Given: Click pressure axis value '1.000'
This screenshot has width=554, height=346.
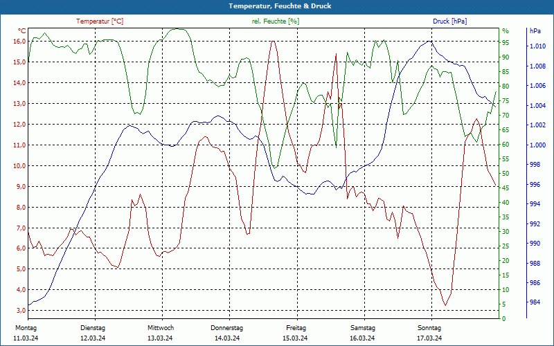Looking at the screenshot, I should tap(538, 145).
